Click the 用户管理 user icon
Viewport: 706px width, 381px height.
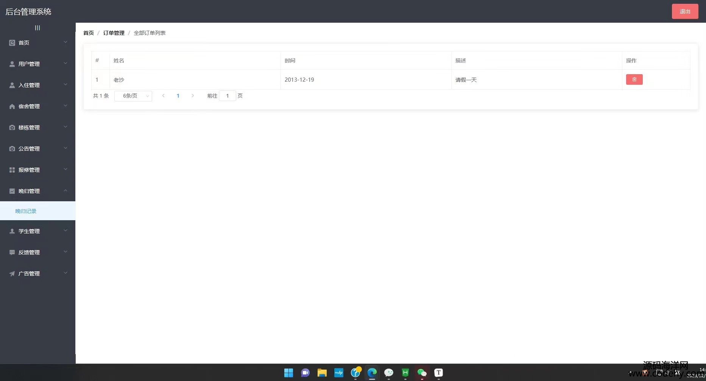[x=12, y=64]
